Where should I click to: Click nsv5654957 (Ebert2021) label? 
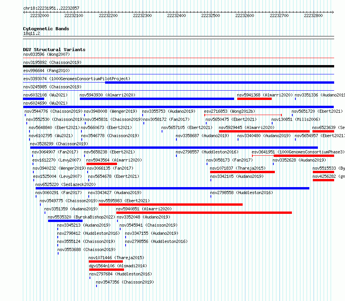[x=320, y=136]
